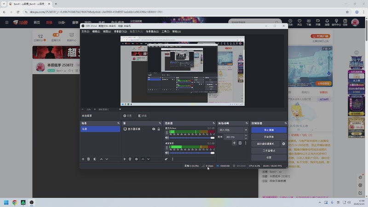Click source Properties button in source toolbar
This screenshot has width=368, height=207.
click(128, 116)
